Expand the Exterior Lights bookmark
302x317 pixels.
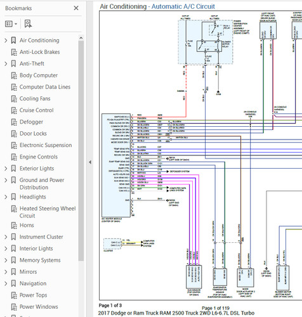pos(6,169)
